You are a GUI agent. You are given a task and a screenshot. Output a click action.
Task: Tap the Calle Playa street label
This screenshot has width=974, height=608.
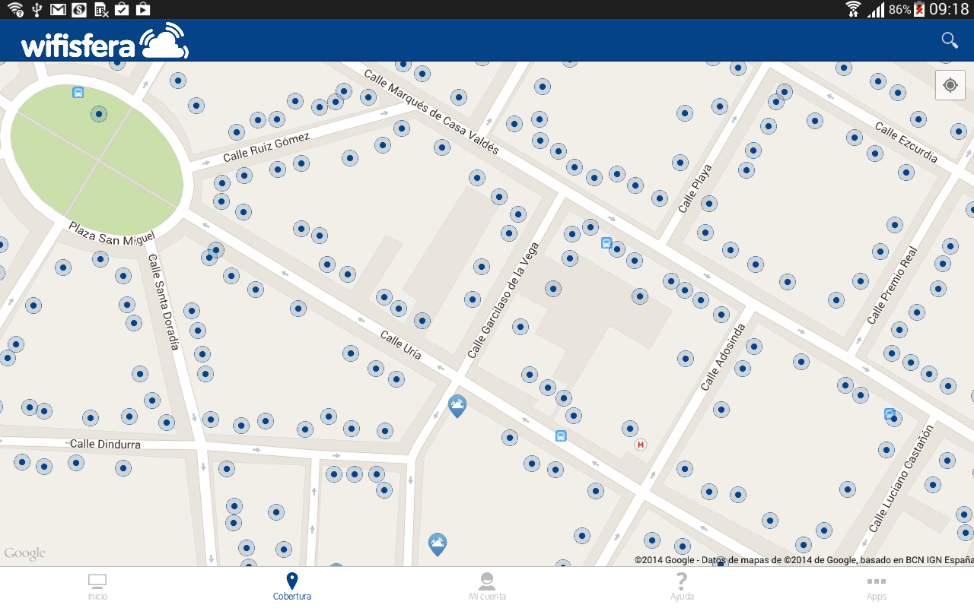695,188
